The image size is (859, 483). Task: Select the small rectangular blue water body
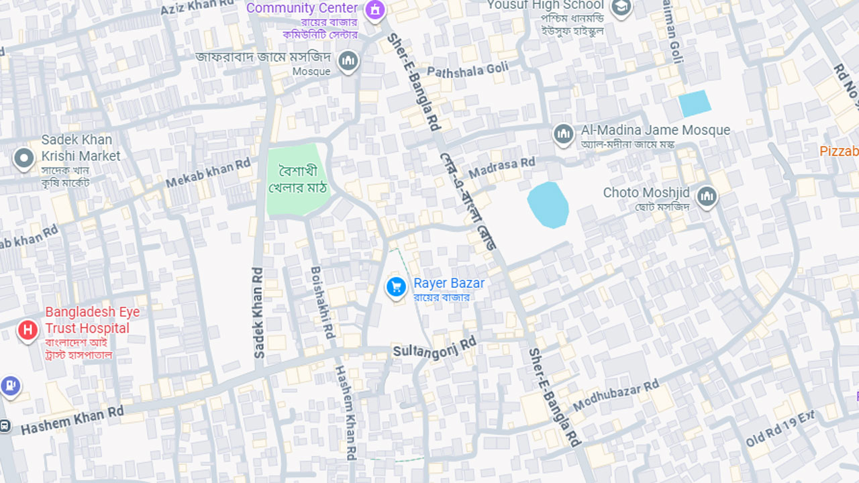[x=695, y=104]
